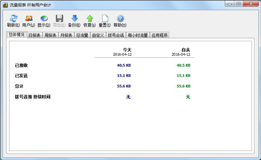Open the 自定义 custom tab
This screenshot has width=261, height=160.
coord(98,35)
